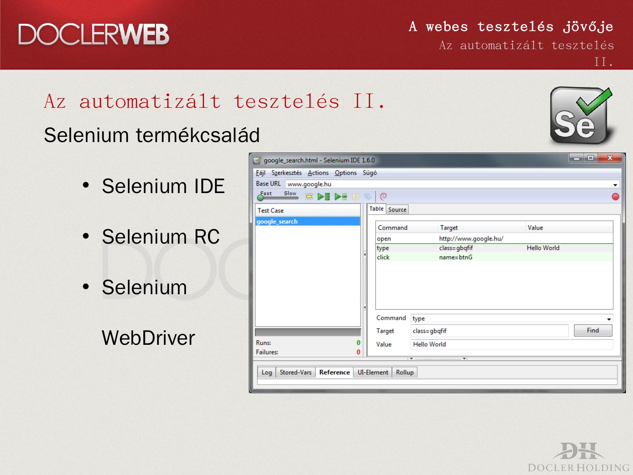
Task: Click the 'Selenium IDE' bullet text
Action: point(163,186)
